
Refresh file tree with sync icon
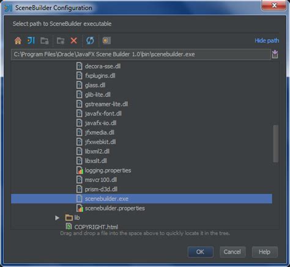pos(90,40)
